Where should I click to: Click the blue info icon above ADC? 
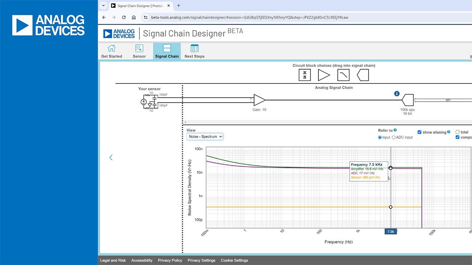click(x=397, y=94)
